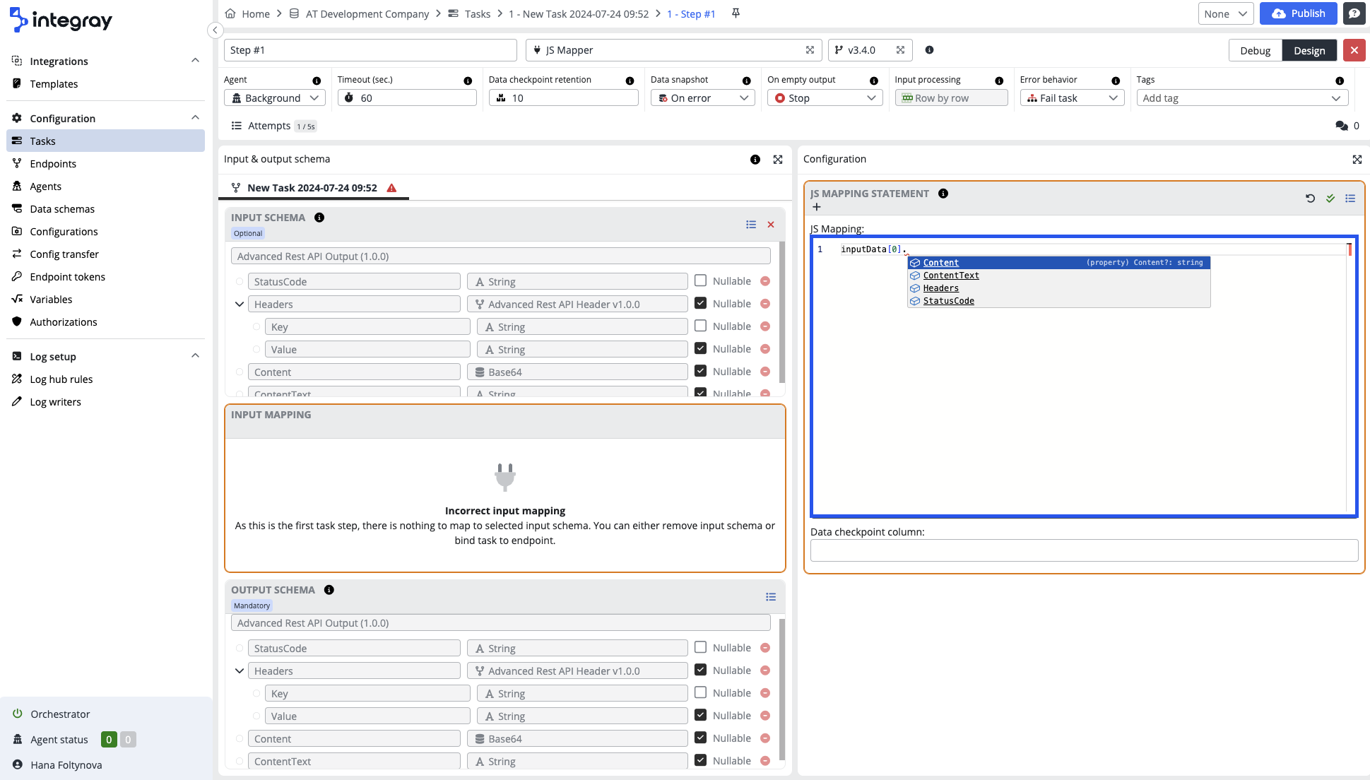Collapse the Headers row in input schema
This screenshot has height=780, width=1370.
tap(240, 305)
